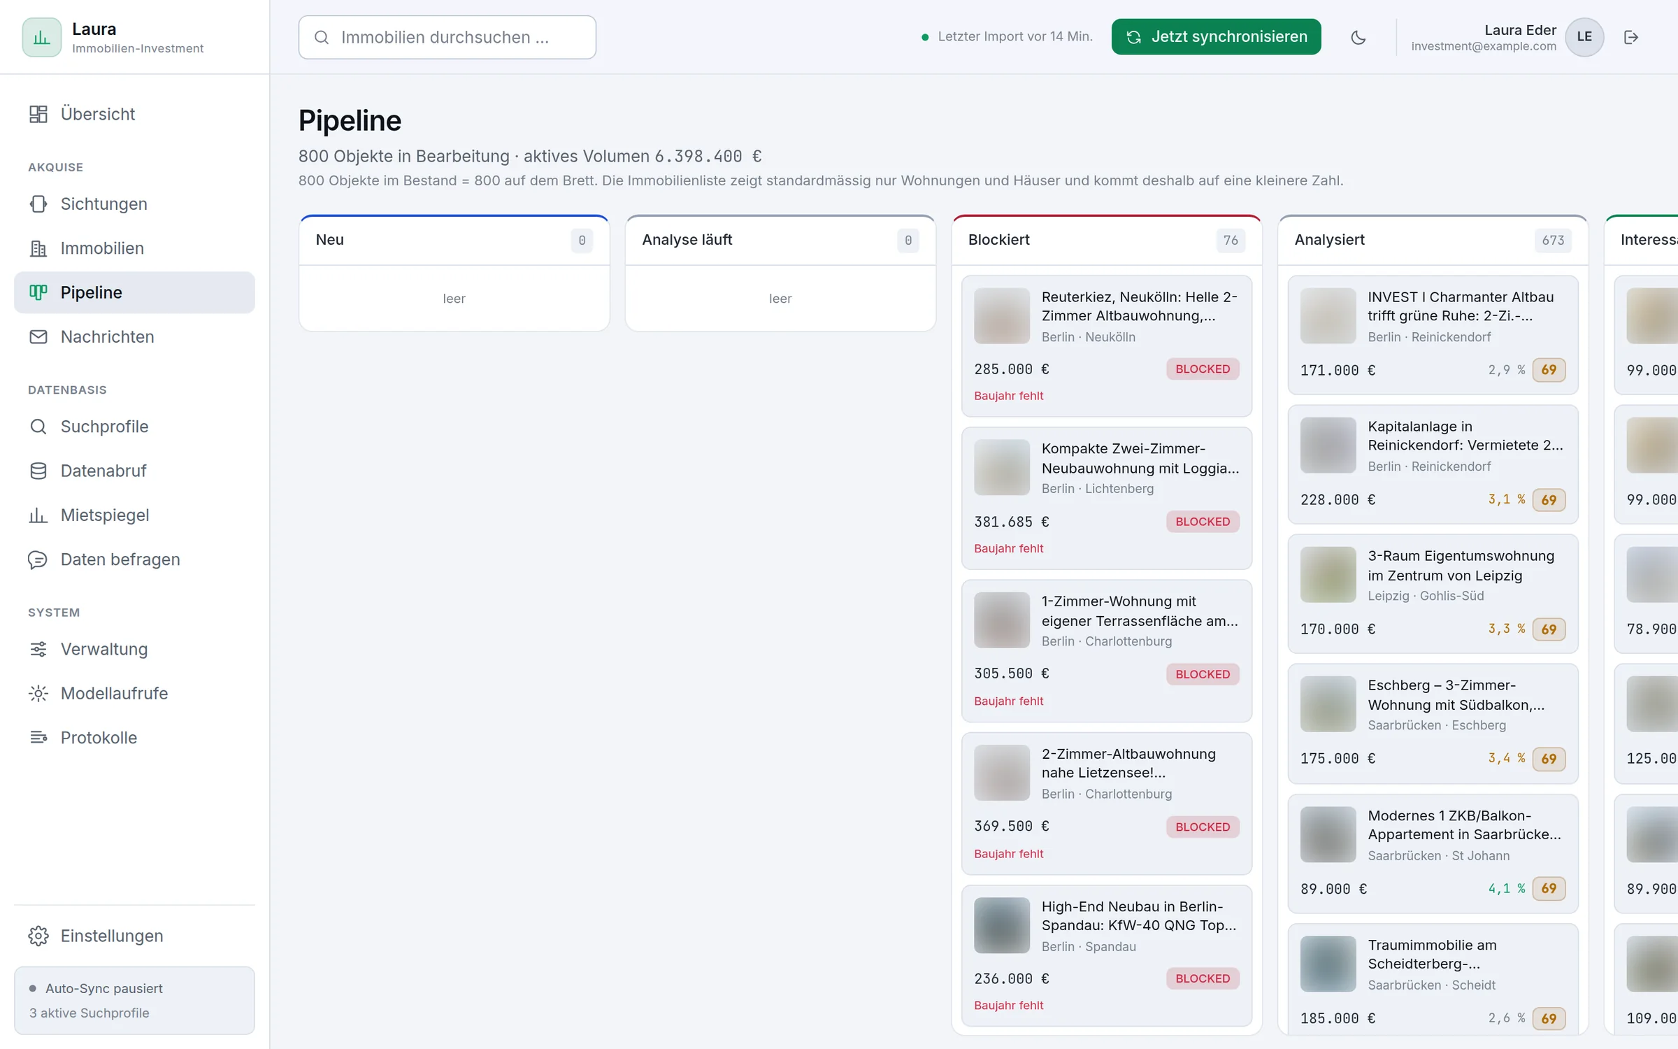Focus the Immobilien durchsuchen search field
The height and width of the screenshot is (1049, 1678).
click(447, 37)
